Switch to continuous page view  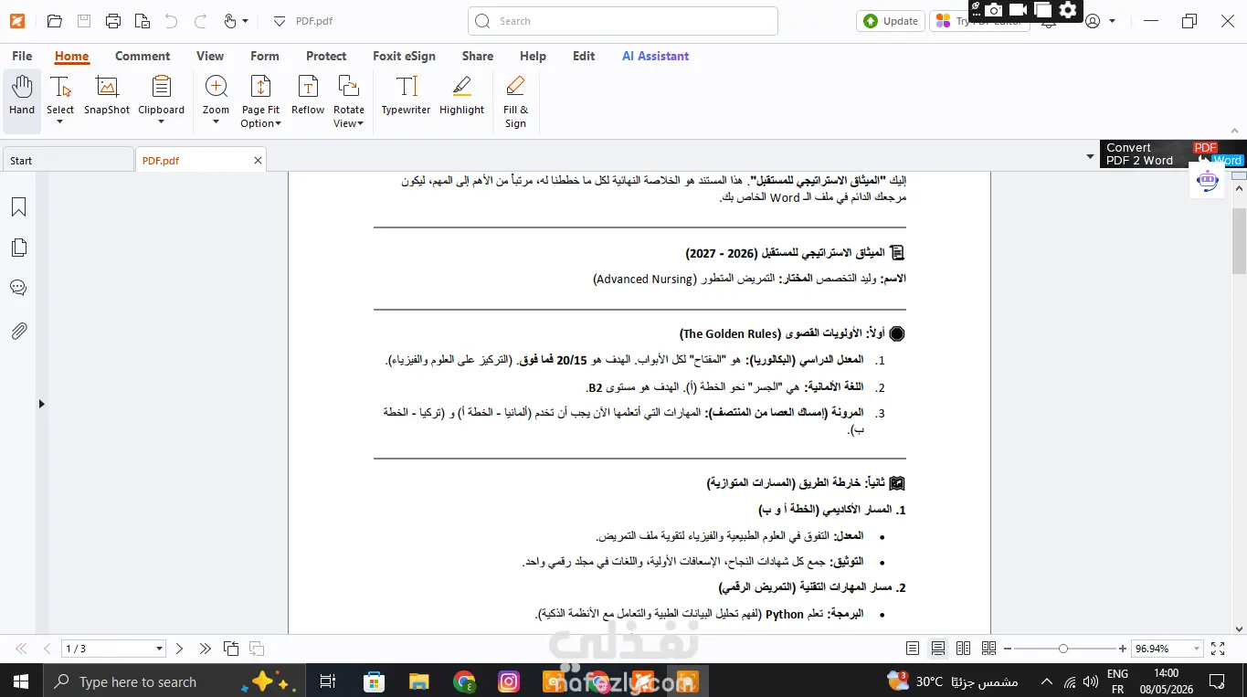[x=938, y=649]
